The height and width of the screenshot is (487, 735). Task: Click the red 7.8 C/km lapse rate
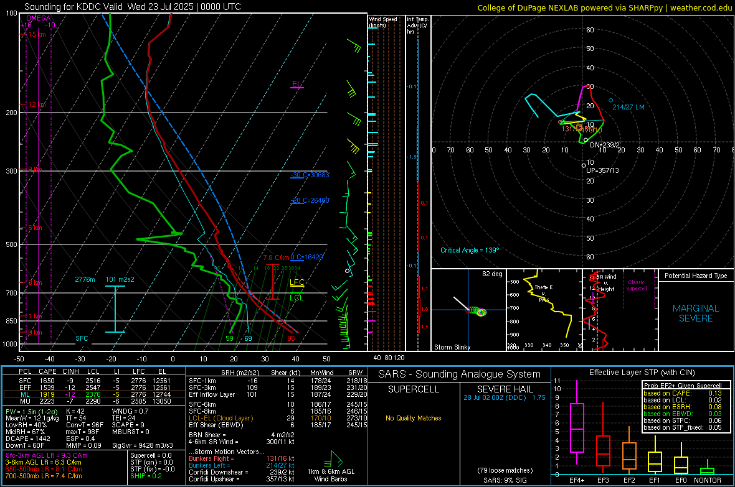click(276, 257)
